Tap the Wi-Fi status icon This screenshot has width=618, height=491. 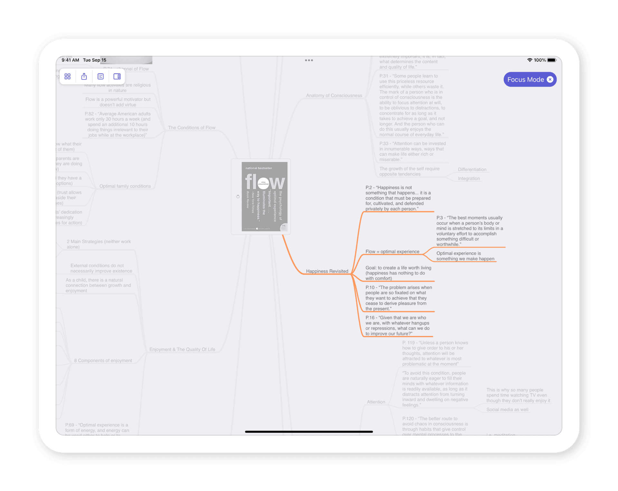[529, 60]
